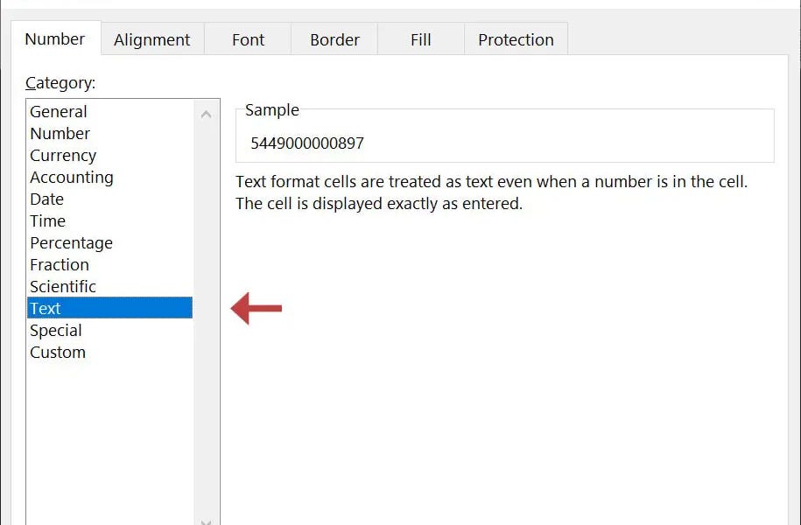Switch to the Fill tab
The width and height of the screenshot is (801, 525).
coord(420,39)
